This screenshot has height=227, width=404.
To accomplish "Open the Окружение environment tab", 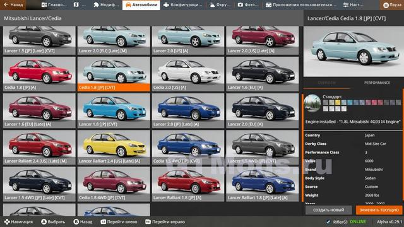I will coord(220,5).
